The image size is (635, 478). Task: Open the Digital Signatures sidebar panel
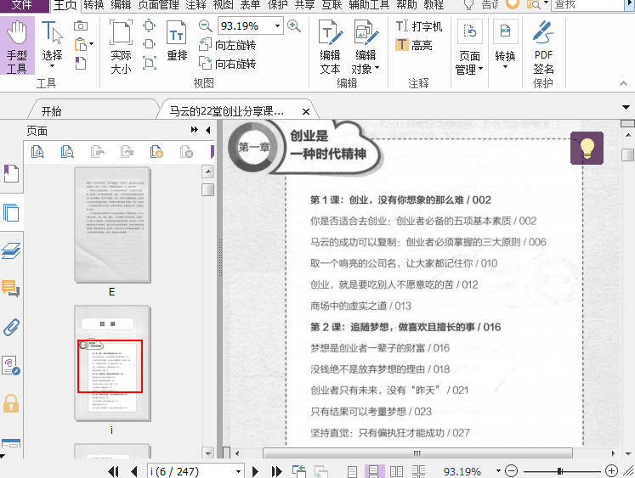11,365
